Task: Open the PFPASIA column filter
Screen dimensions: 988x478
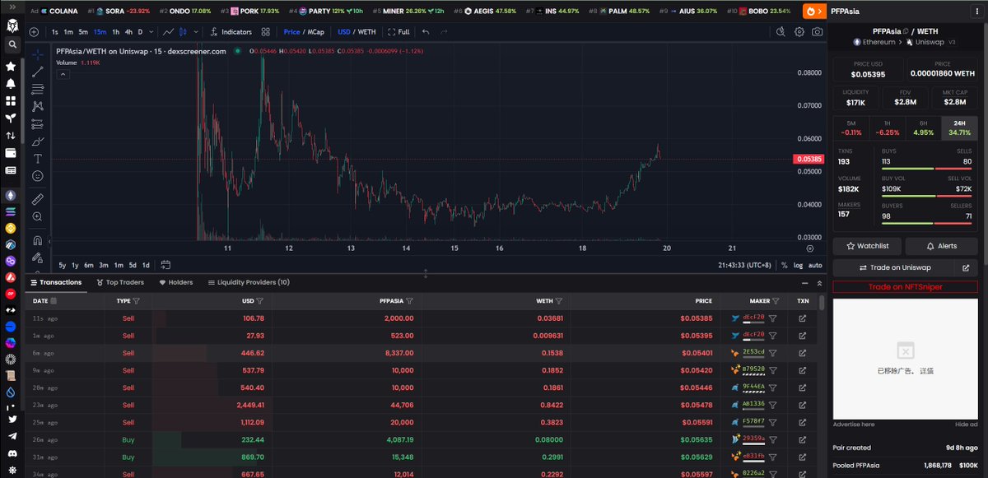Action: [408, 301]
